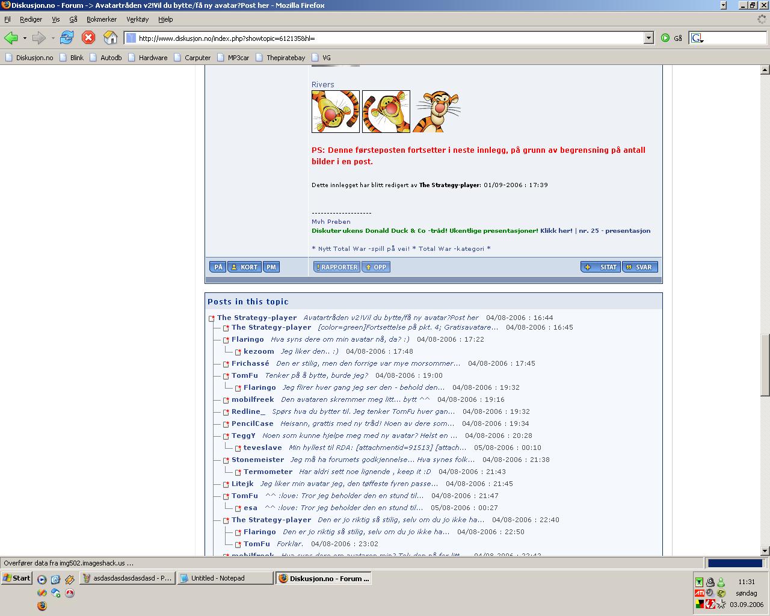This screenshot has height=616, width=770.
Task: Open Frichassé's post in the topic tree
Action: (368, 363)
